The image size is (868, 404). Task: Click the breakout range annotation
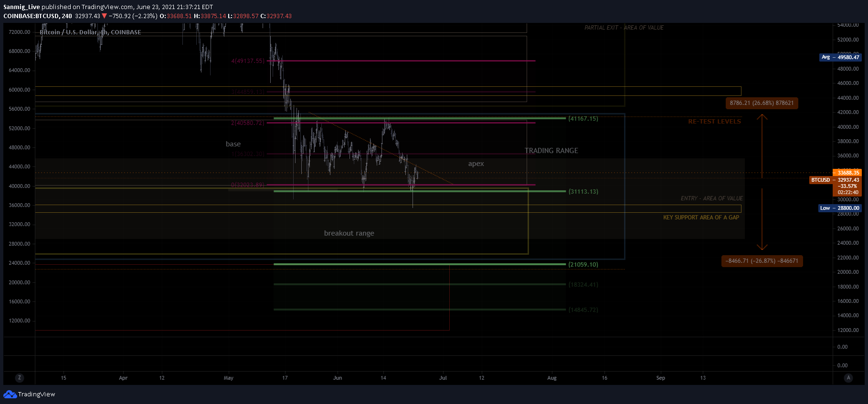[x=349, y=233]
